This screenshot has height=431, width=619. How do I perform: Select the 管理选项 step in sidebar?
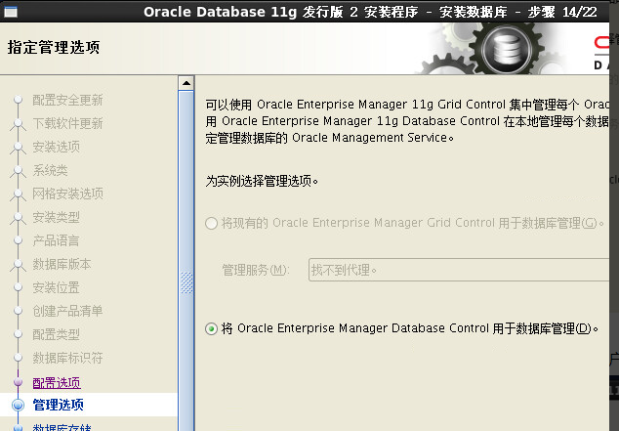[58, 405]
